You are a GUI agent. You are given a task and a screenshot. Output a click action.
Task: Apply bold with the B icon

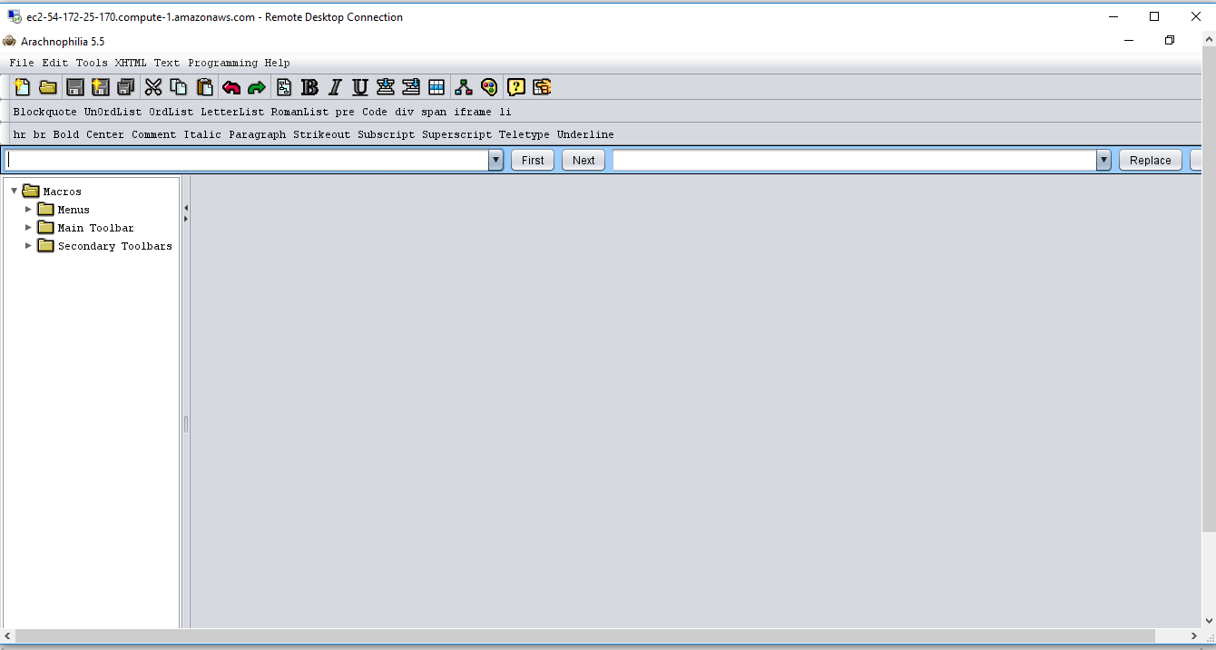coord(309,87)
